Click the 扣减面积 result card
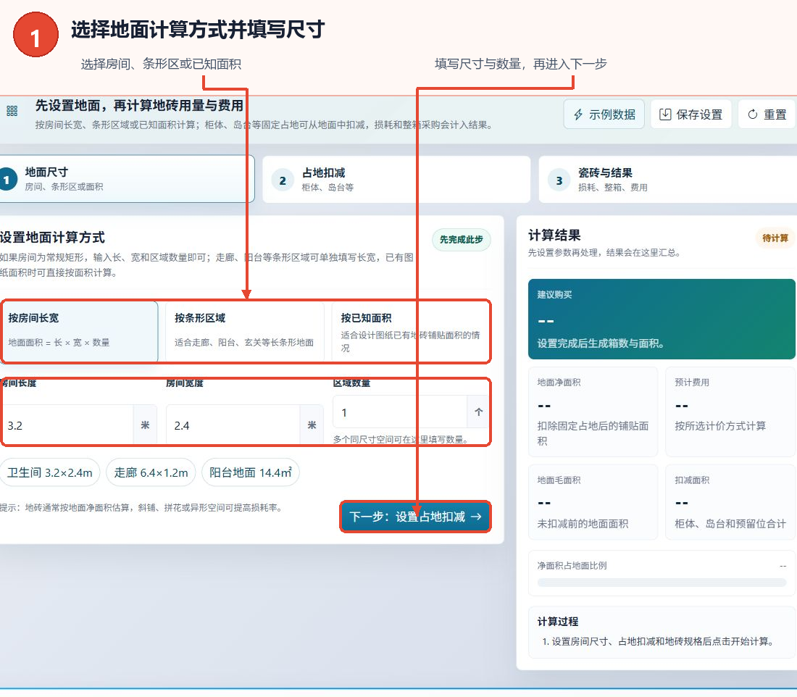This screenshot has height=697, width=797. [730, 502]
